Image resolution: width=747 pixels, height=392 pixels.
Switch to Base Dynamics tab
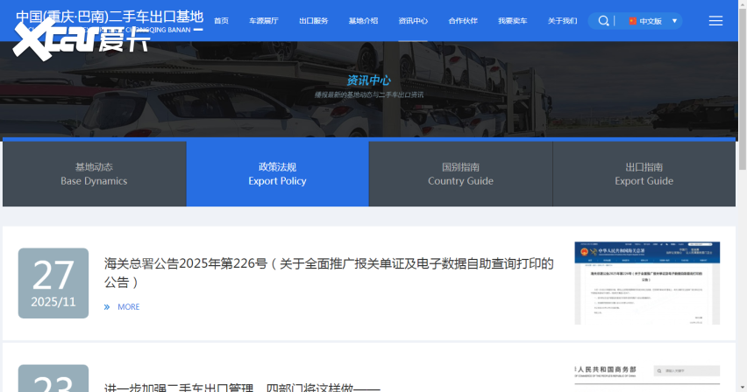tap(95, 173)
